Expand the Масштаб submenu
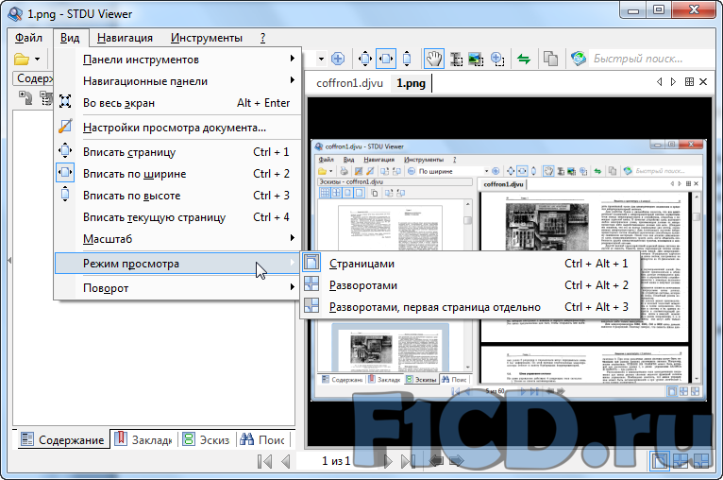 point(177,239)
